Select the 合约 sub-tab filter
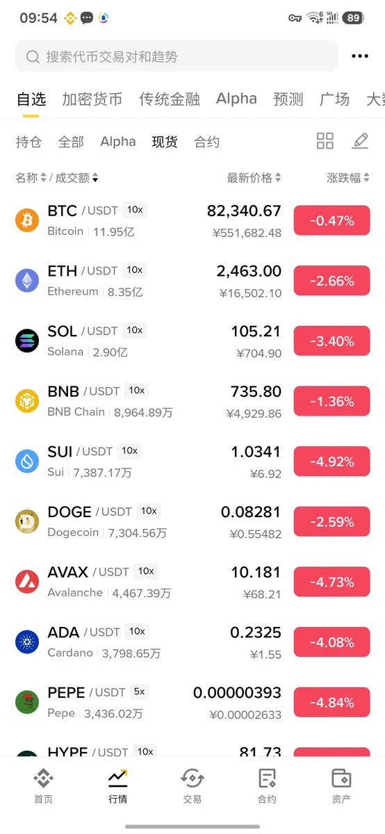The height and width of the screenshot is (834, 385). click(207, 142)
